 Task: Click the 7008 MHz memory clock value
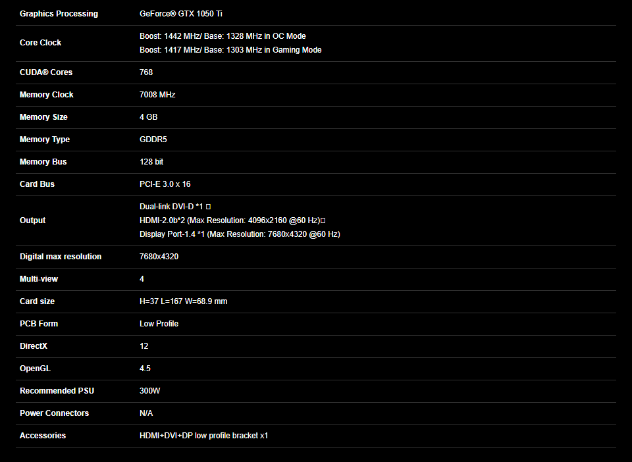tap(157, 95)
